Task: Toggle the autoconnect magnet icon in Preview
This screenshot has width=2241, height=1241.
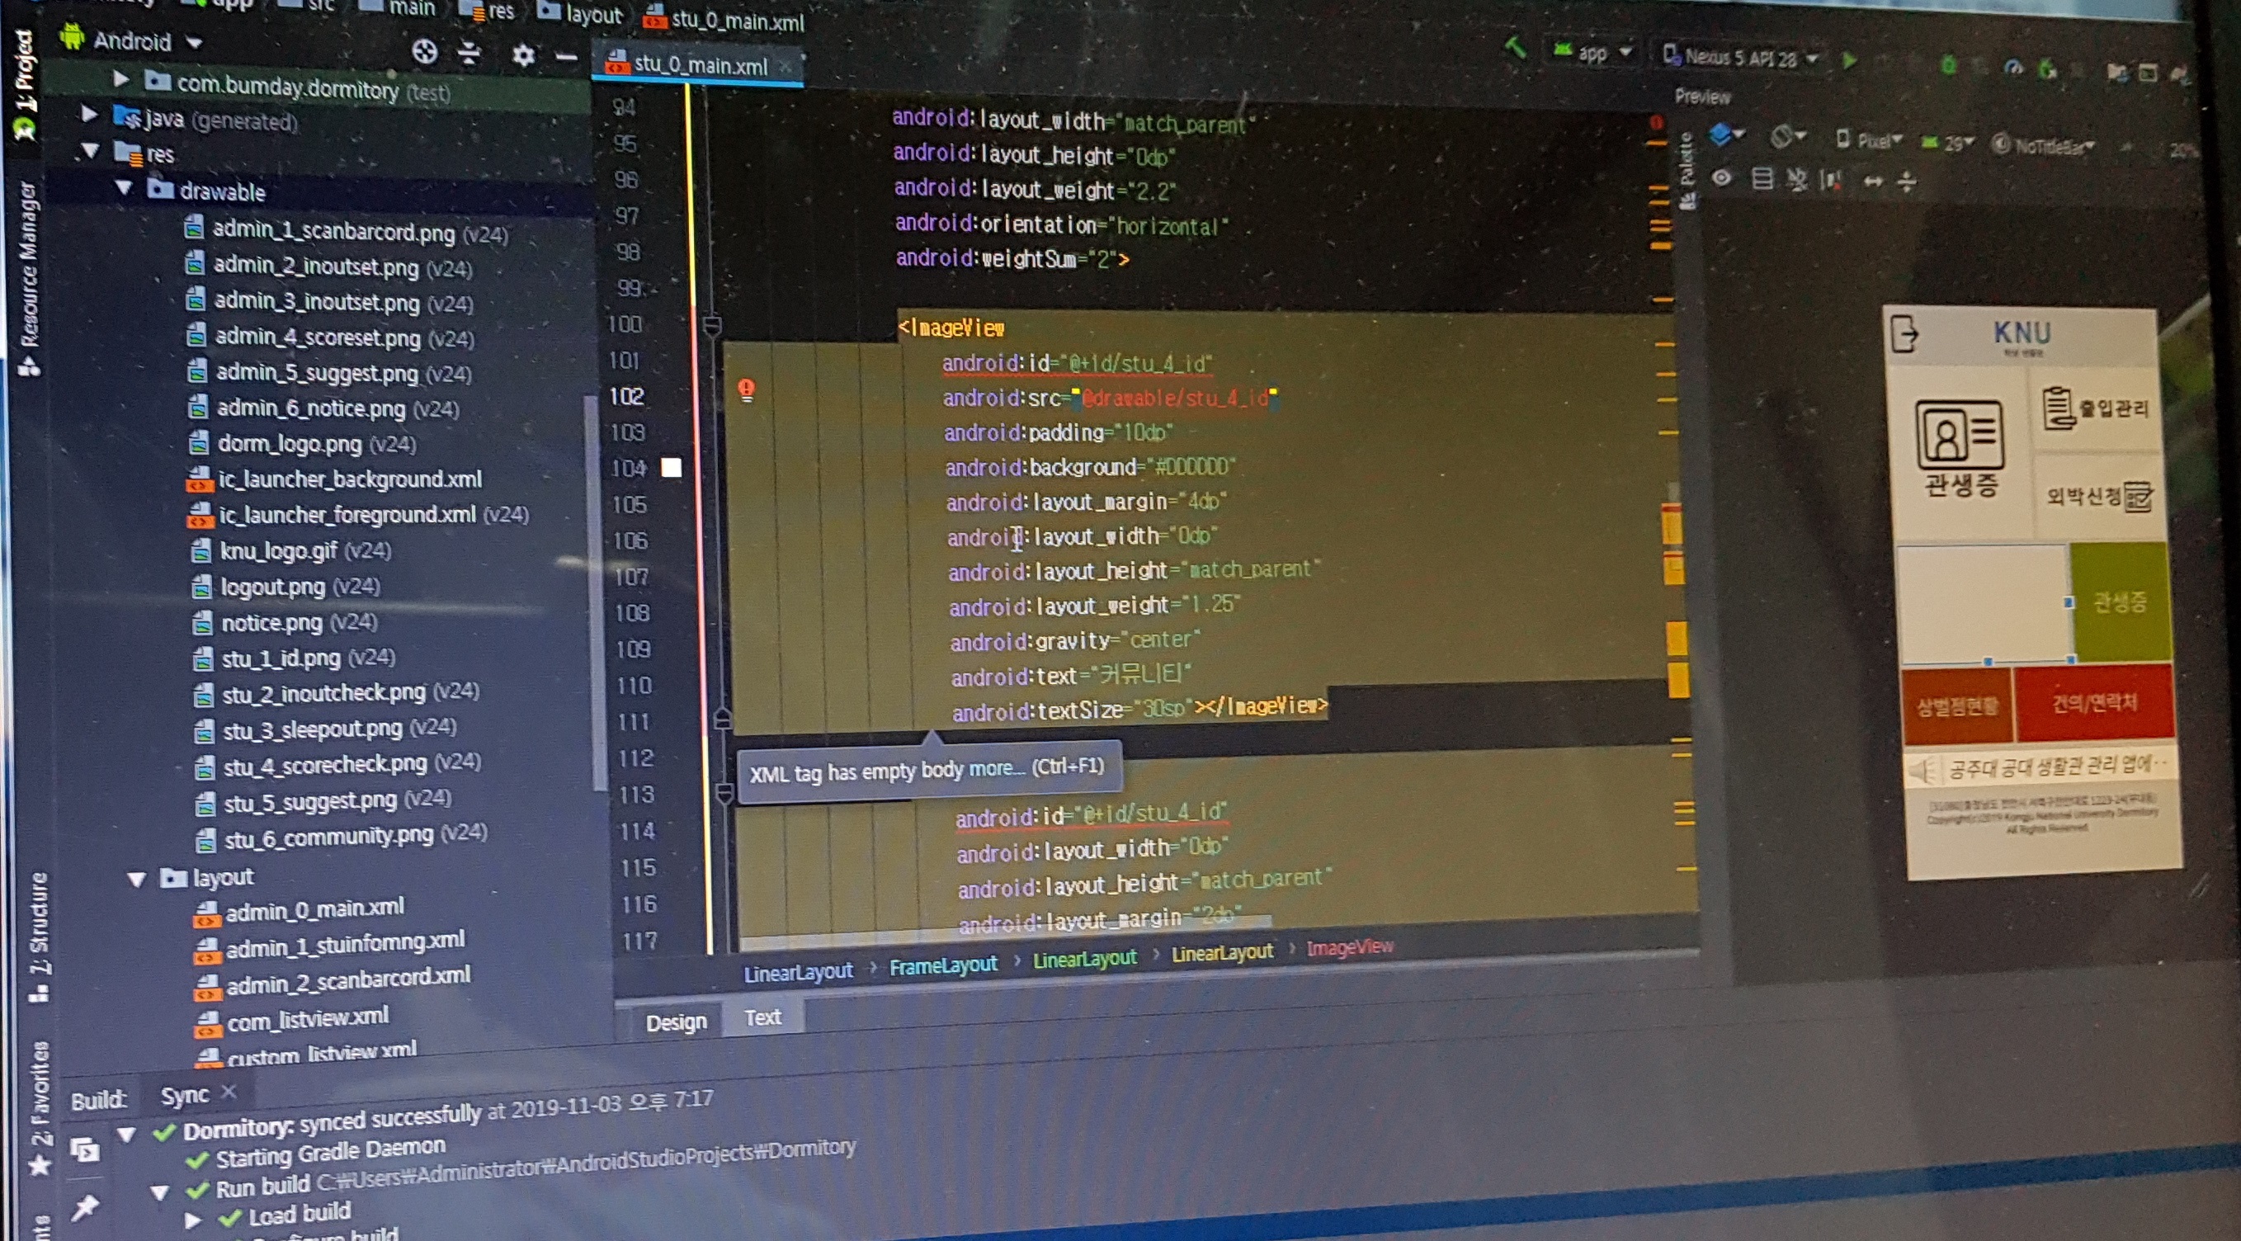Action: [1796, 180]
